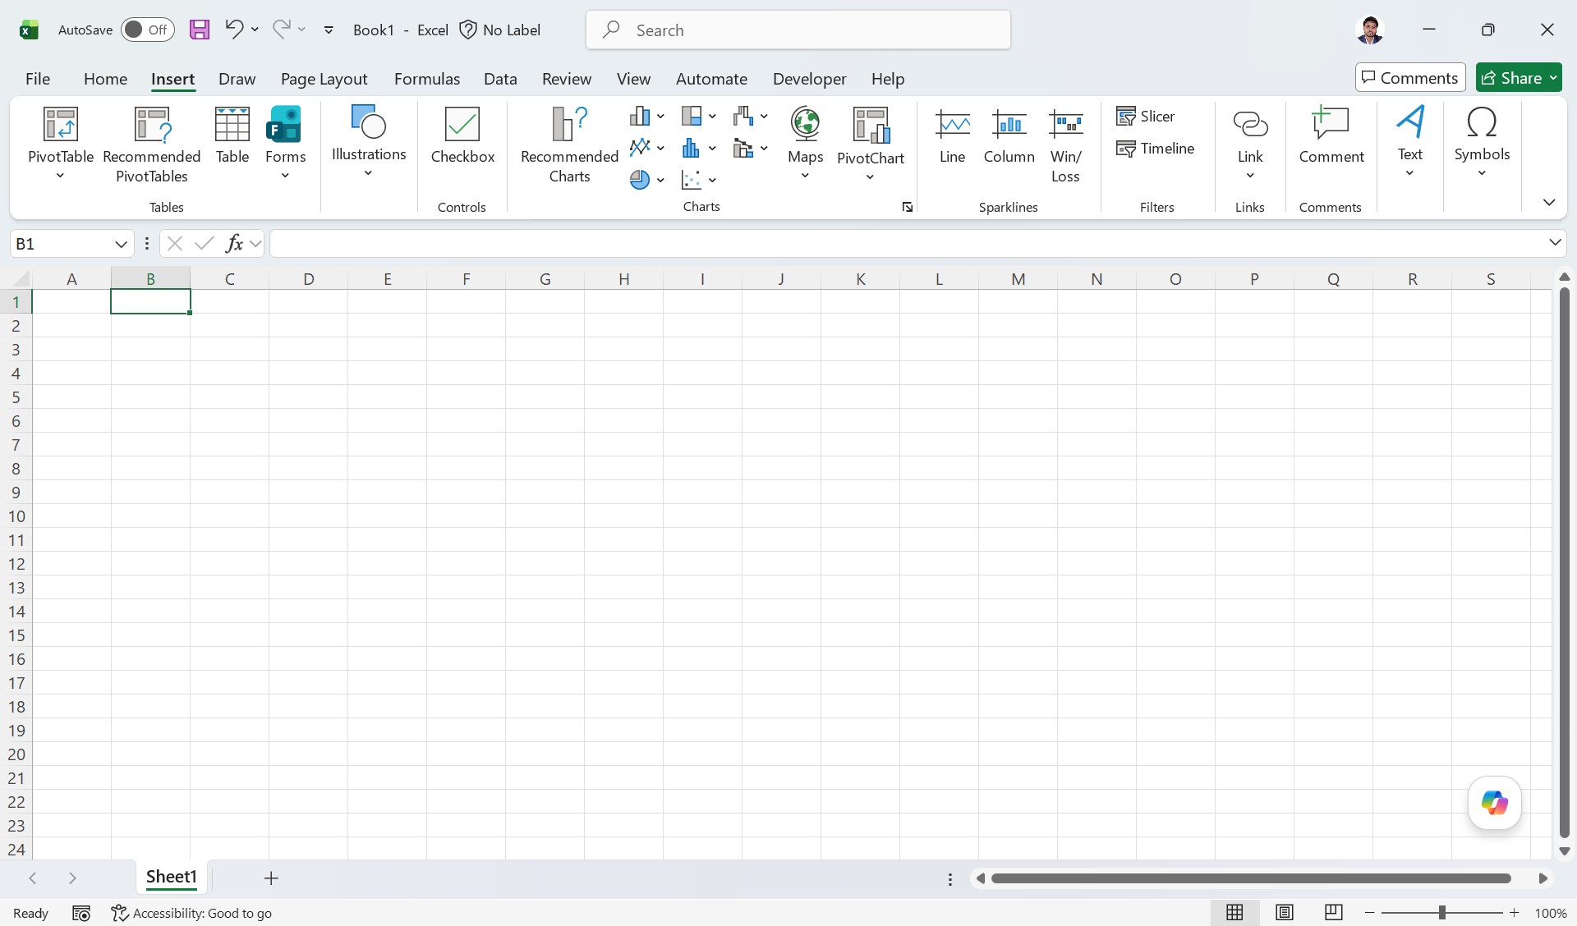This screenshot has width=1577, height=926.
Task: Click the Insert Function fx icon
Action: (x=234, y=243)
